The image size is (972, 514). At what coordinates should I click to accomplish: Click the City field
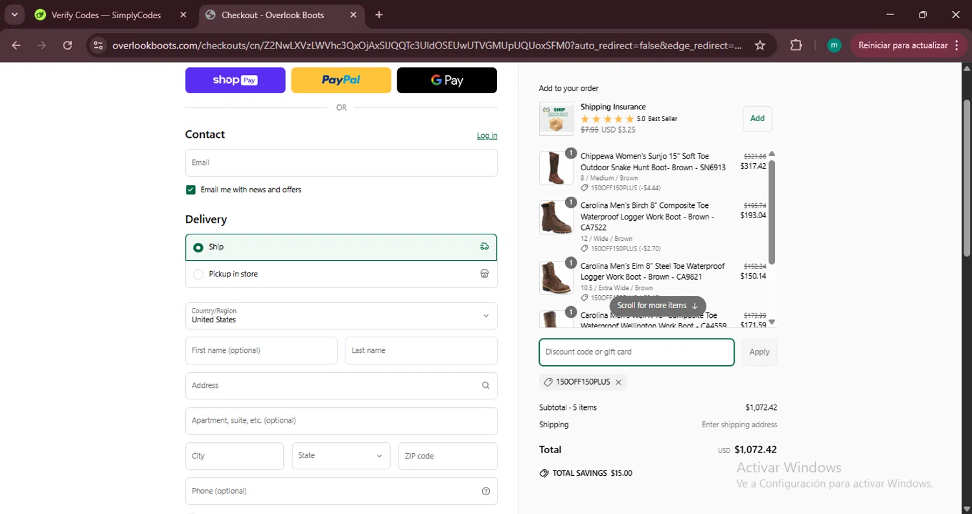(235, 456)
